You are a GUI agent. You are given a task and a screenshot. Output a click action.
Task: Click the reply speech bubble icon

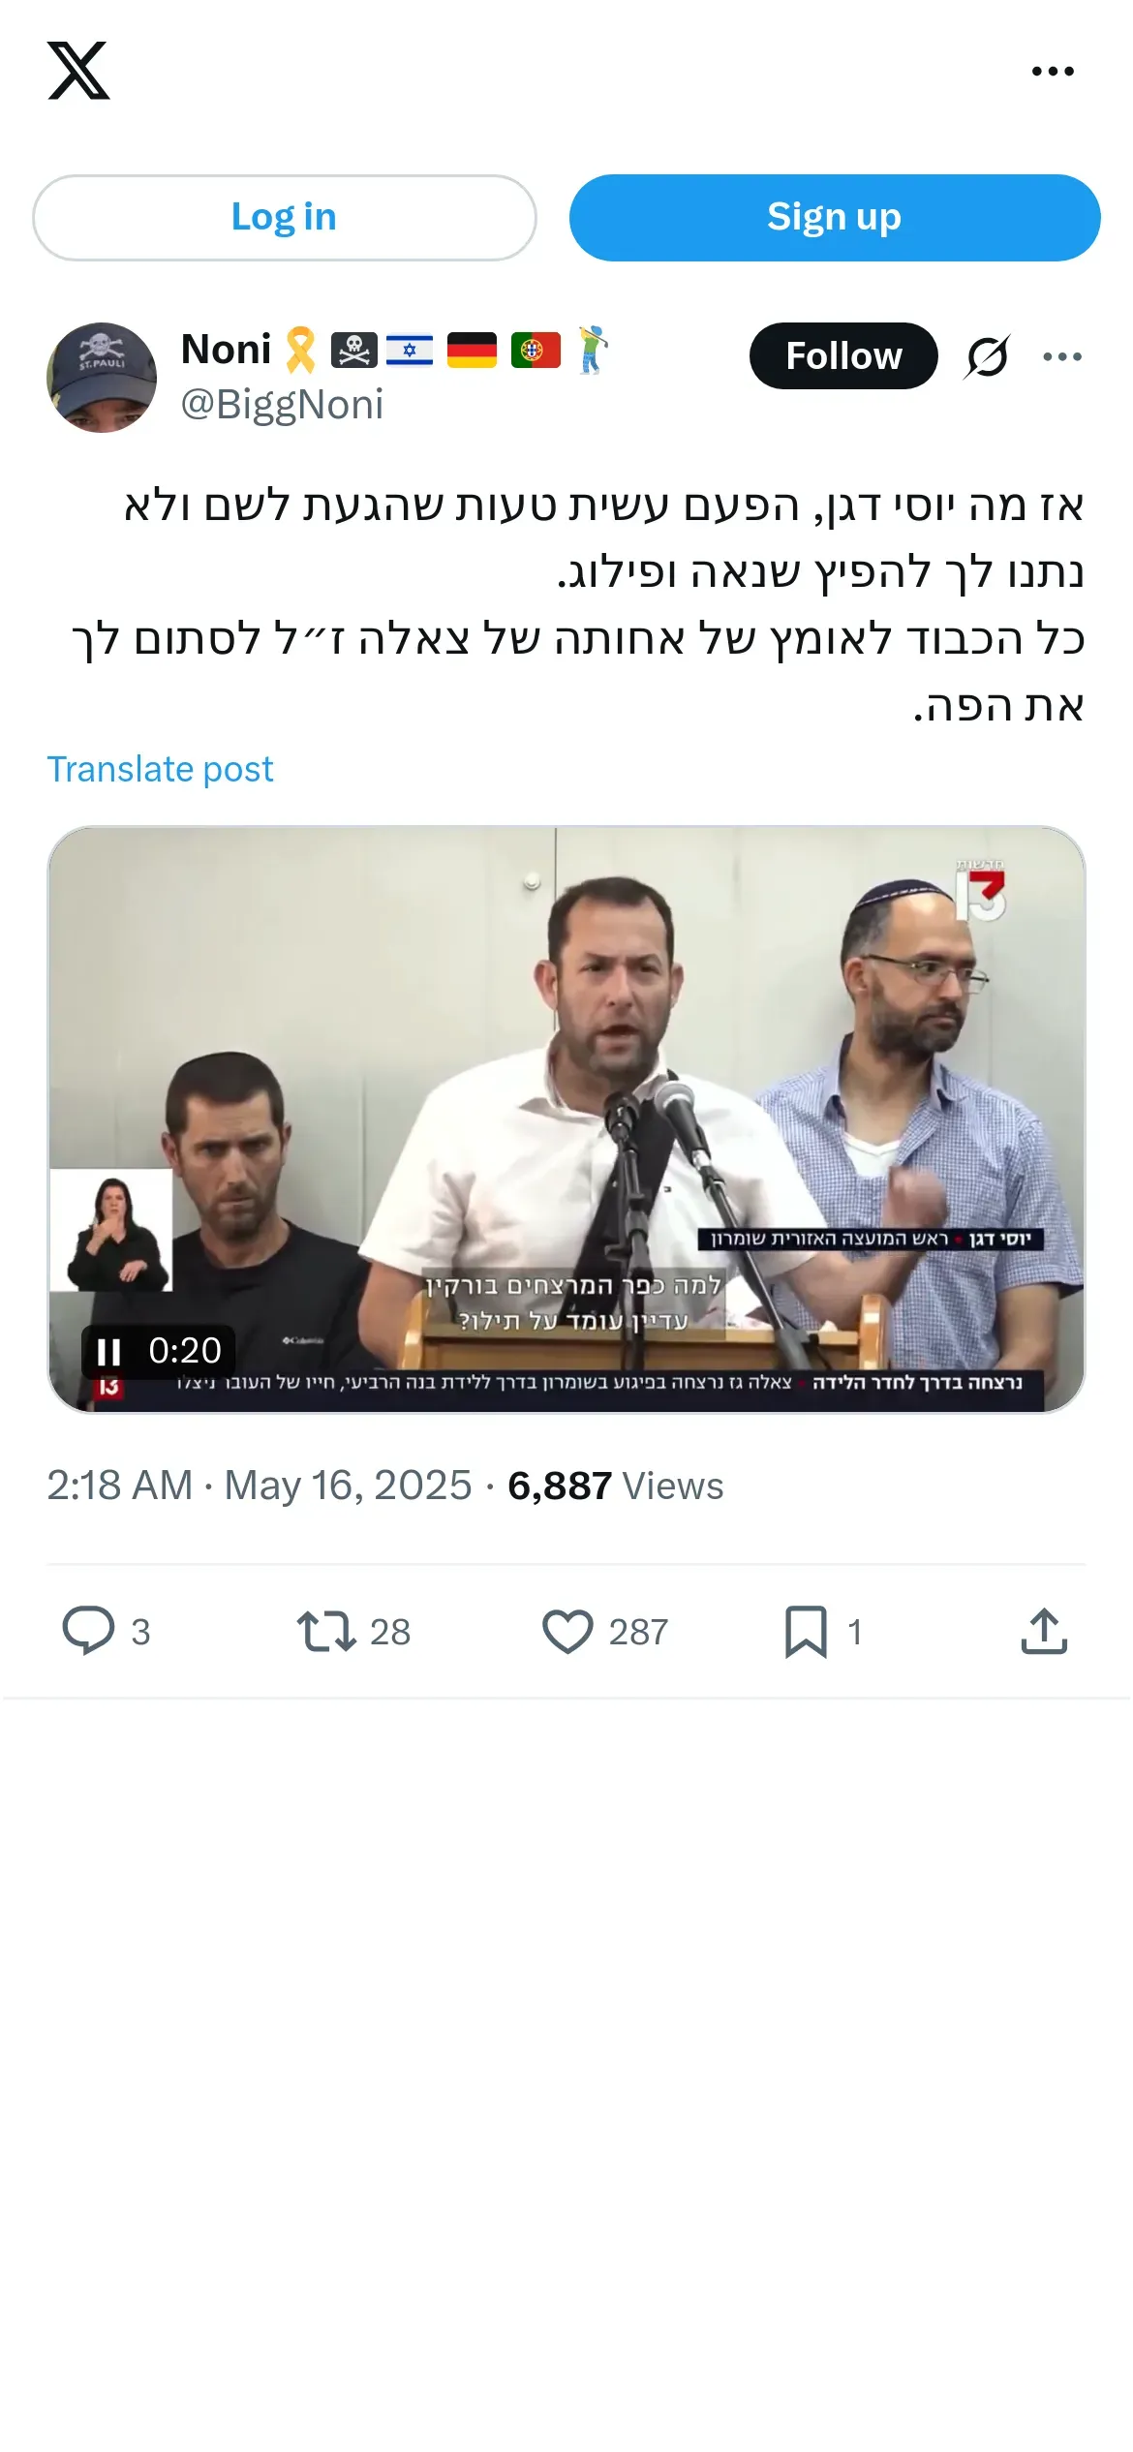(88, 1631)
